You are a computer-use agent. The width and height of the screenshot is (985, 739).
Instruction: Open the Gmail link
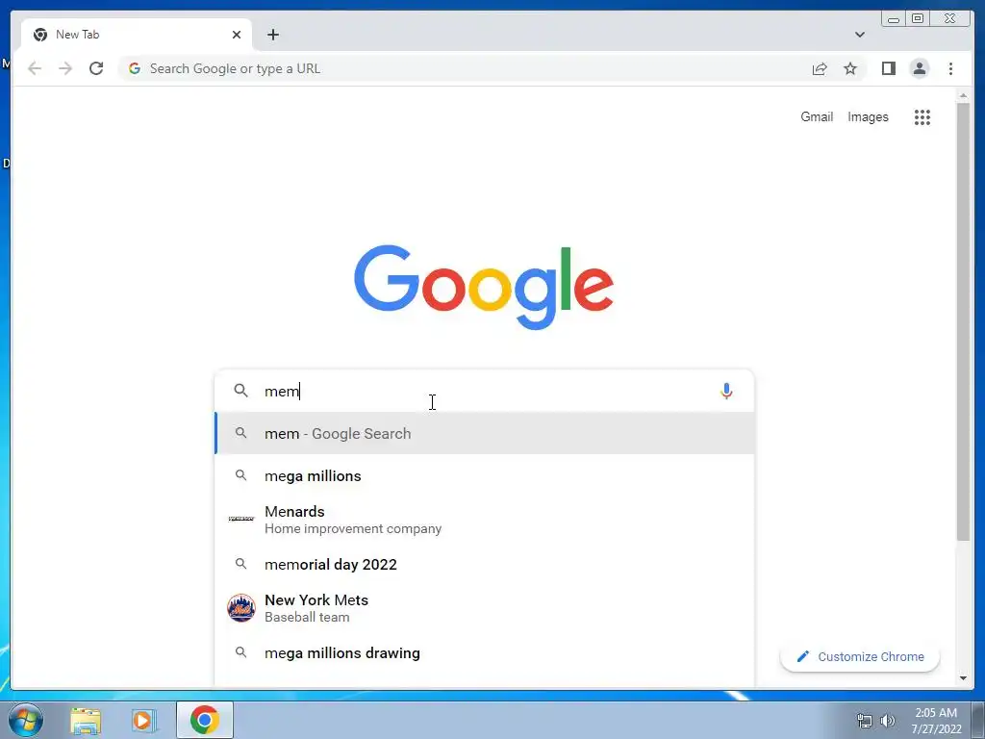pos(816,116)
